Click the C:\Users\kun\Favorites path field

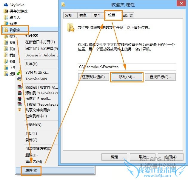(x=127, y=67)
